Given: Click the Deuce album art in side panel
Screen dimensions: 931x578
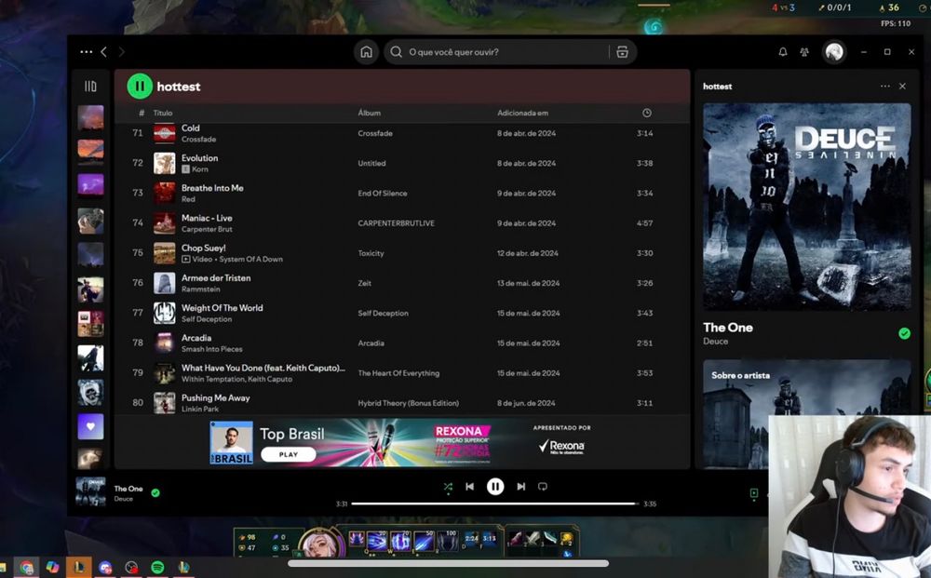Looking at the screenshot, I should pos(807,208).
